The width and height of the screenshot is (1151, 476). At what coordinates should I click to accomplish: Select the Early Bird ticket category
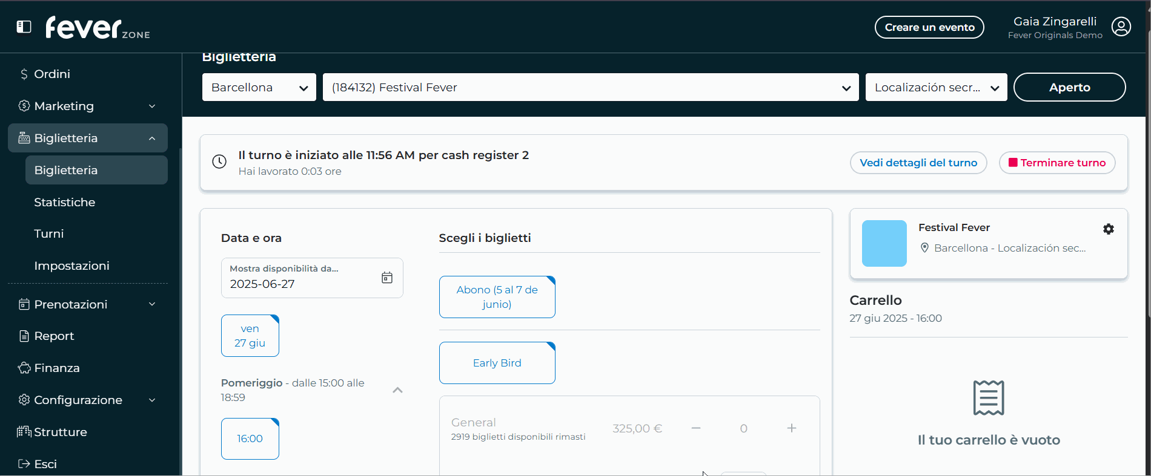tap(497, 363)
